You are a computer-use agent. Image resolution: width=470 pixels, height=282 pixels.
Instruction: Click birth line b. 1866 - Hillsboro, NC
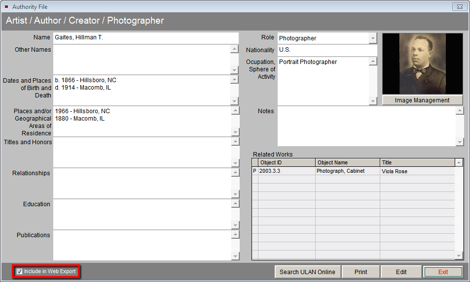86,80
